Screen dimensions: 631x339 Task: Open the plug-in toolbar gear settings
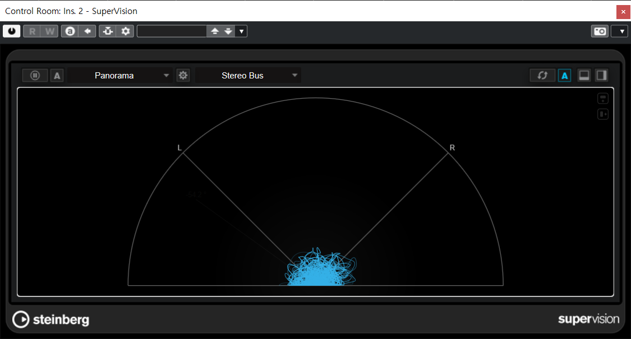point(126,31)
